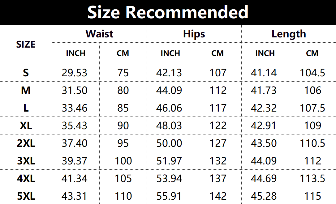Click the 2XL size row label
The image size is (336, 204).
pos(26,143)
